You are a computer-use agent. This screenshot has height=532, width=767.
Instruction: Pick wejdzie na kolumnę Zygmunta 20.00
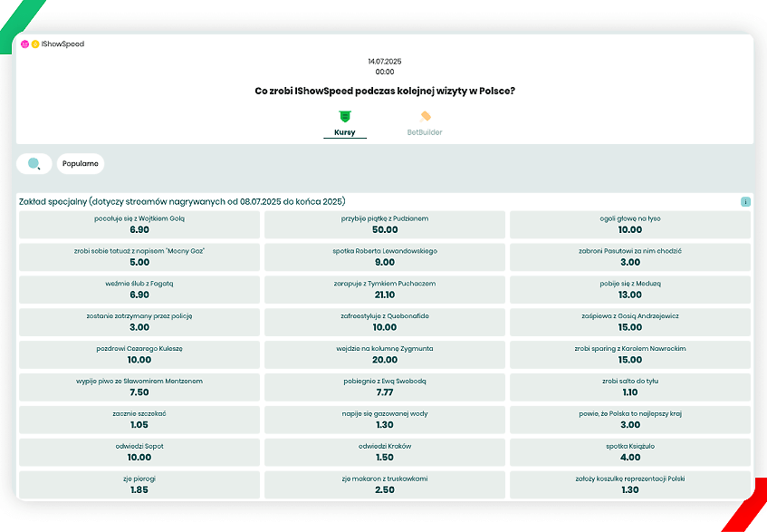pos(385,355)
